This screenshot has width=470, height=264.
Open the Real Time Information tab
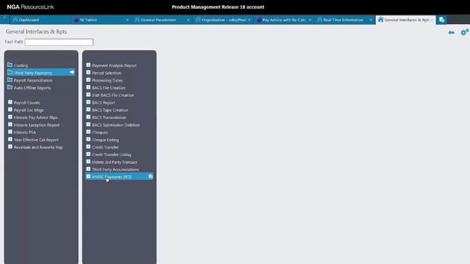343,20
